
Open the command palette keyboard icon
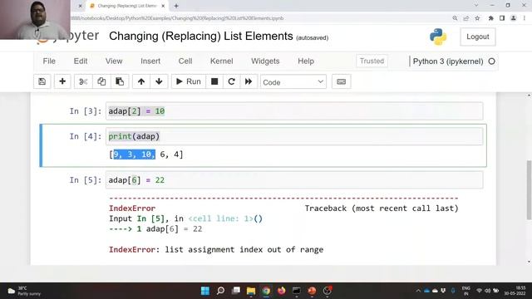tap(342, 81)
